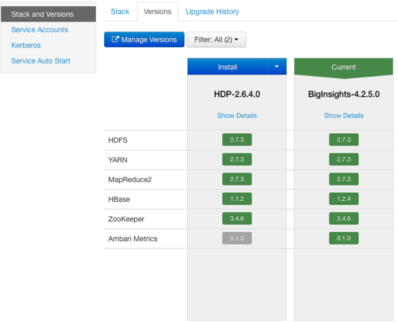Click YARN 2.7.3 badge under HDP

[x=237, y=159]
